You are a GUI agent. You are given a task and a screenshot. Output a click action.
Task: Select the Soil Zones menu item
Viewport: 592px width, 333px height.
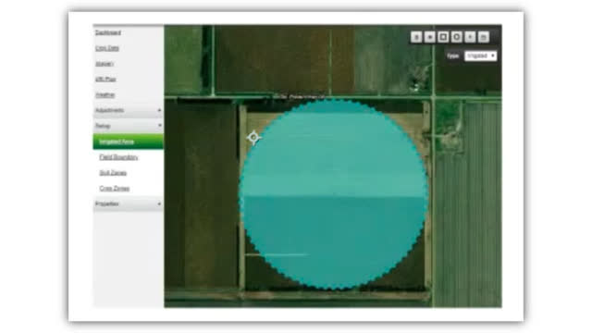tap(113, 173)
